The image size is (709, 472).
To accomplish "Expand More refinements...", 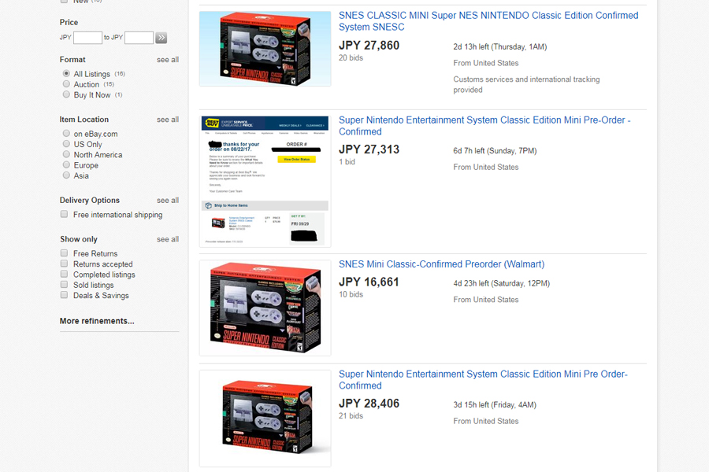I will pyautogui.click(x=97, y=321).
